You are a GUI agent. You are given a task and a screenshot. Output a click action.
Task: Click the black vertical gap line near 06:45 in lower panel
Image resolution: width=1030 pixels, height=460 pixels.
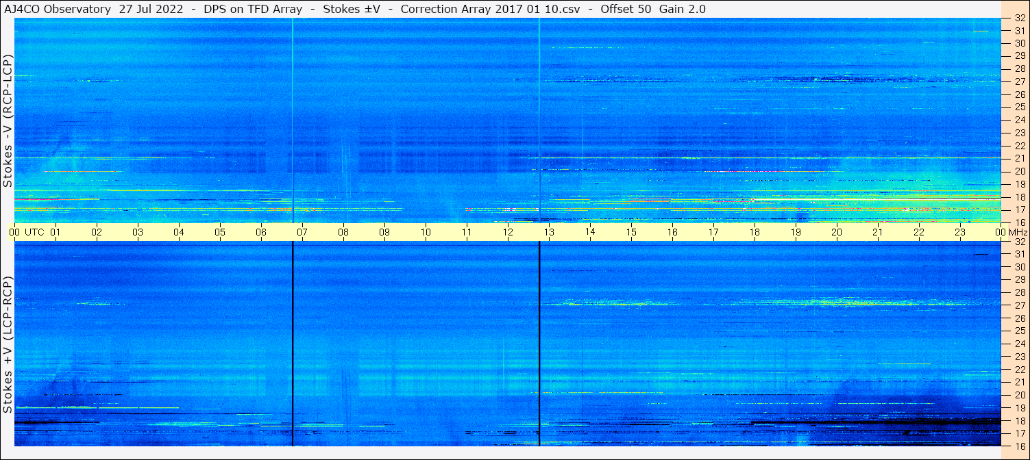[293, 344]
